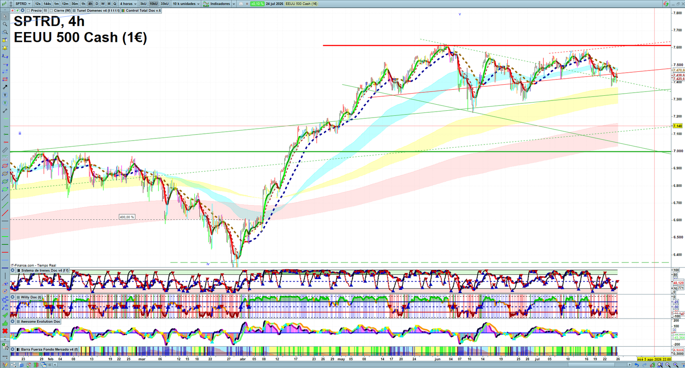Select the D daily timeframe
The width and height of the screenshot is (685, 368).
coord(97,4)
